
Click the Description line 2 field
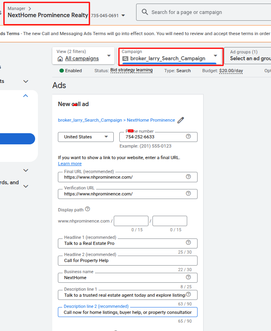(128, 312)
